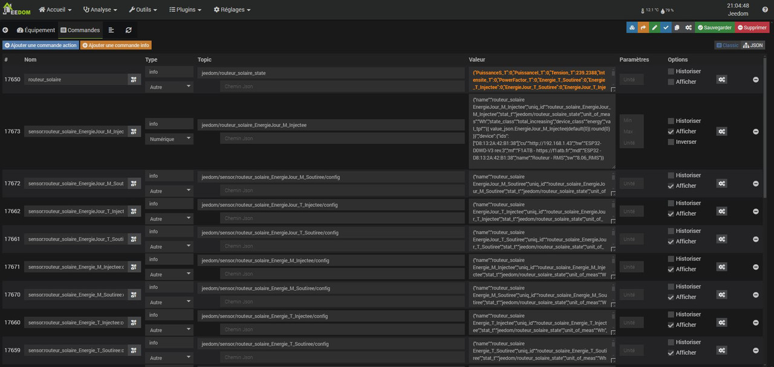
Task: Enable Historiser checkbox for routeur_solaire command
Action: click(671, 71)
